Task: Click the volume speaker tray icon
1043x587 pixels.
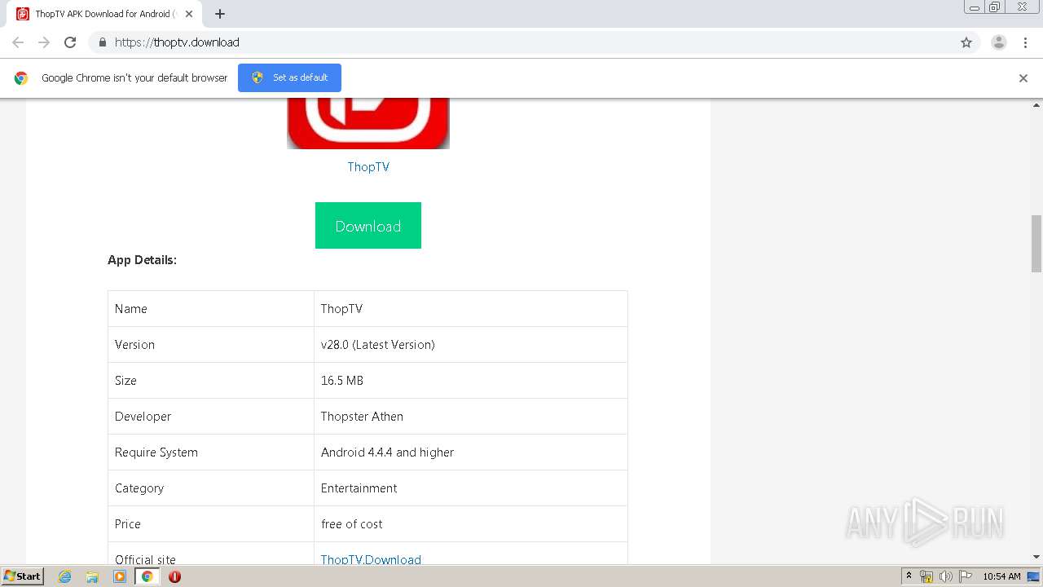Action: (x=946, y=576)
